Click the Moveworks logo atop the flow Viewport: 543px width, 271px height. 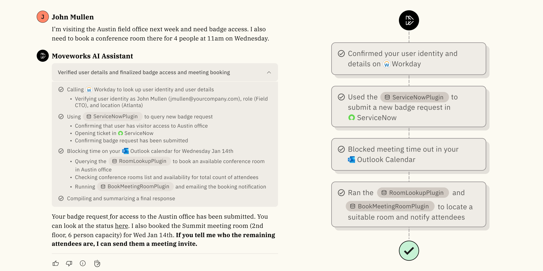[409, 20]
